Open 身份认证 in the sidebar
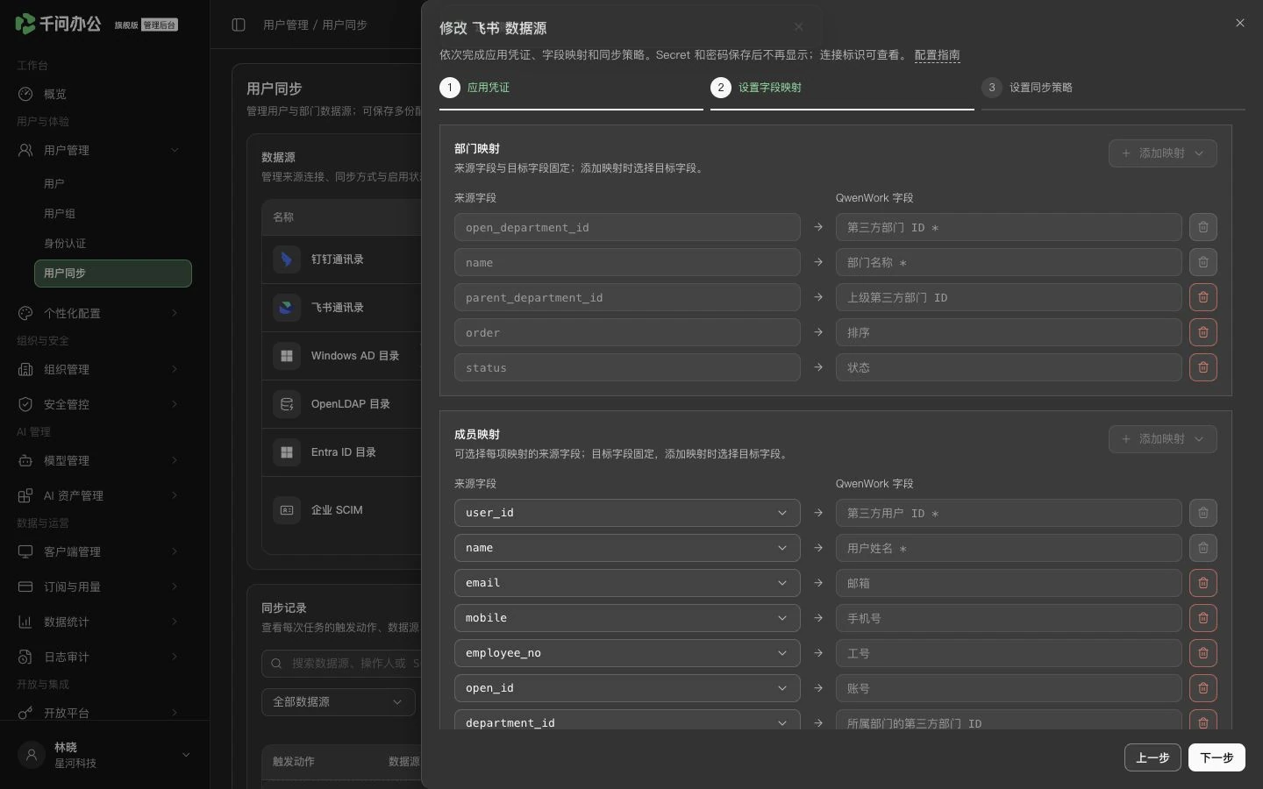 click(112, 244)
